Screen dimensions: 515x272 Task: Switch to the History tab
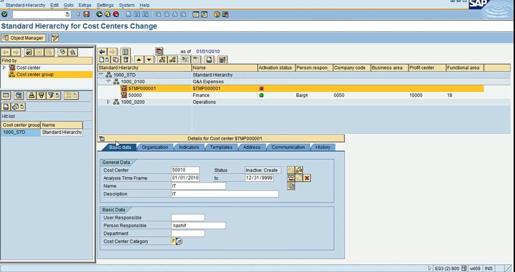point(323,147)
